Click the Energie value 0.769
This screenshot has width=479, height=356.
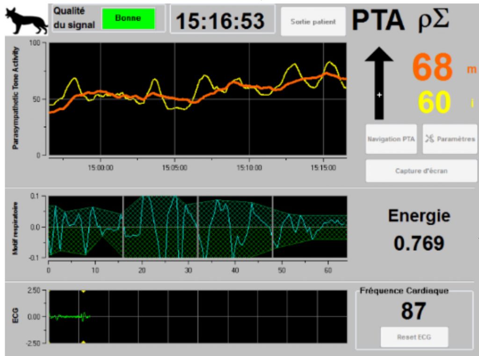click(419, 243)
